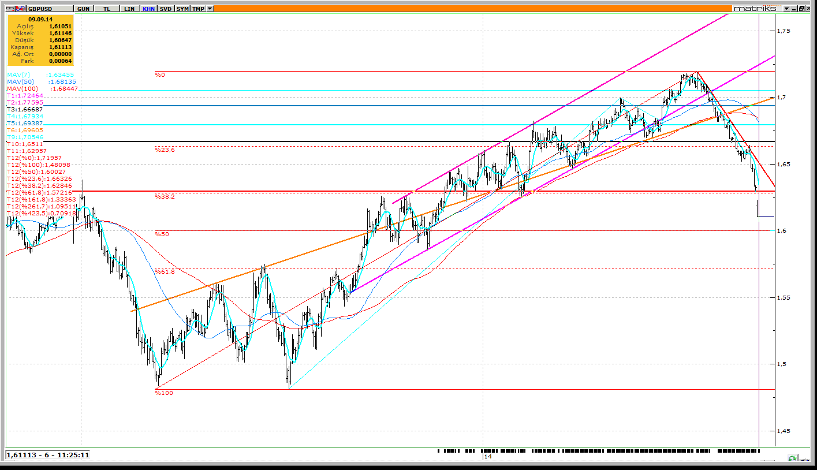
Task: Select the T2:1,77595 trend label
Action: pos(25,103)
